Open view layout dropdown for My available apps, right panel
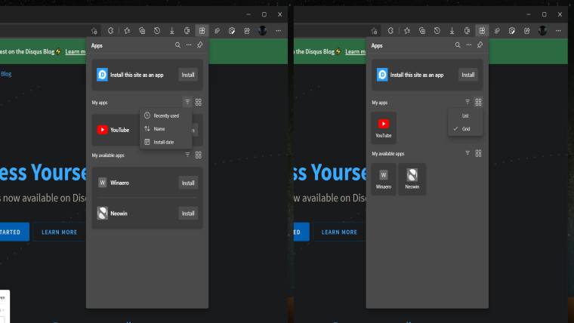The width and height of the screenshot is (574, 323). coord(478,153)
